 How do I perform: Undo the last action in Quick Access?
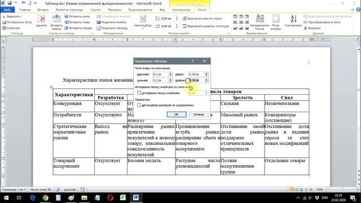coord(16,3)
